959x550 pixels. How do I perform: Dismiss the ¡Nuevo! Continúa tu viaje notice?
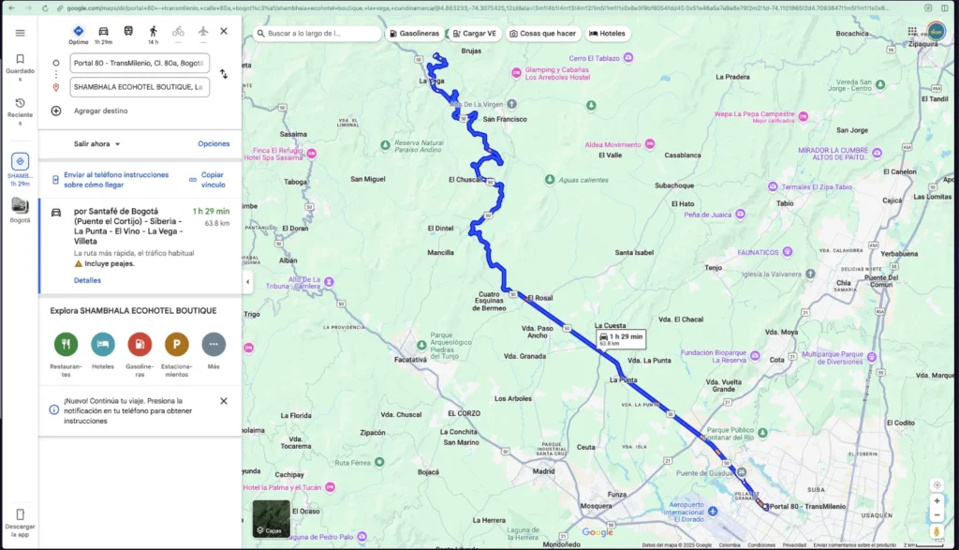[x=224, y=401]
